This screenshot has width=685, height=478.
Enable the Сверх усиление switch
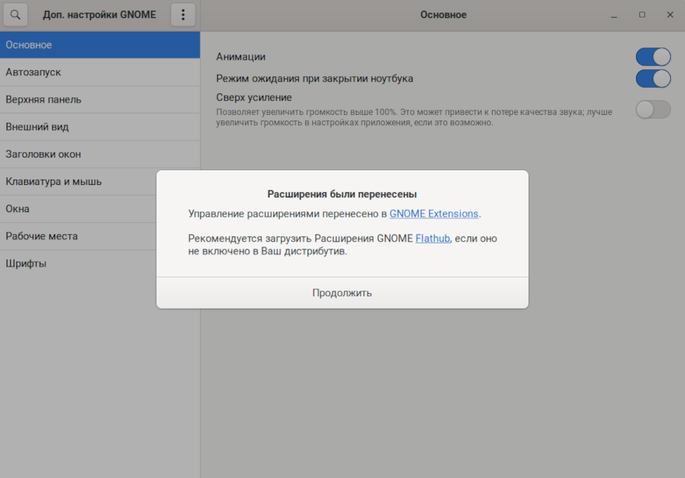[x=653, y=110]
